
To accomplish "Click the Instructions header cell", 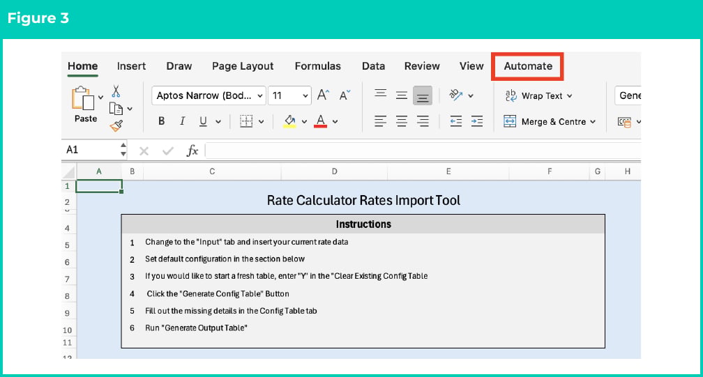I will (363, 224).
